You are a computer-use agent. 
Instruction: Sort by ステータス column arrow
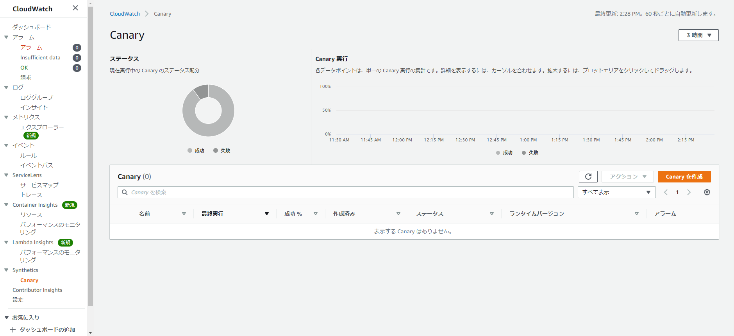[x=492, y=214]
